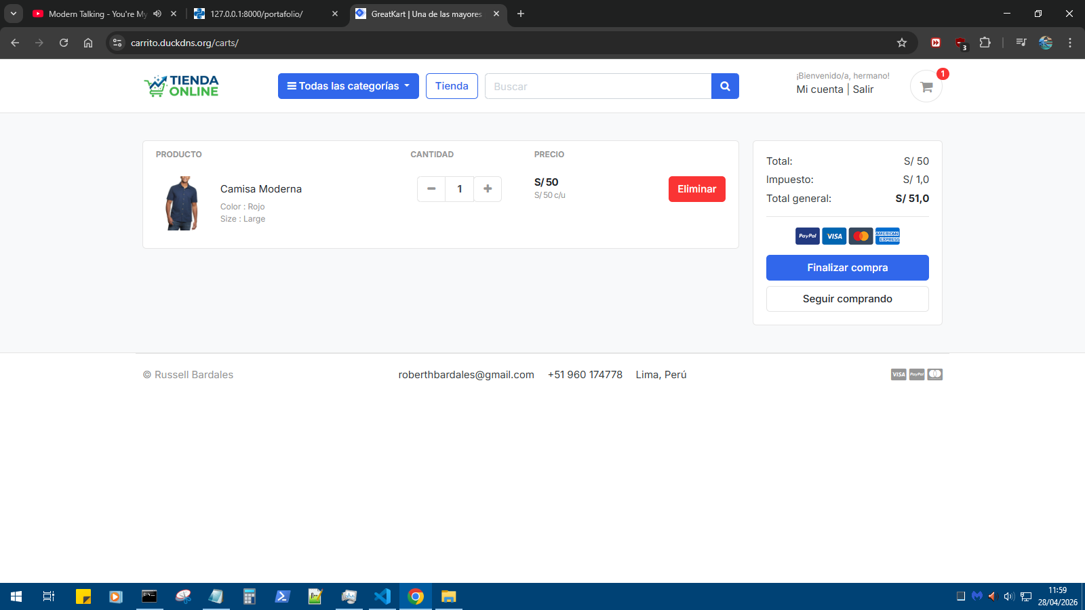This screenshot has width=1085, height=610.
Task: Open PowerShell from taskbar
Action: point(283,596)
